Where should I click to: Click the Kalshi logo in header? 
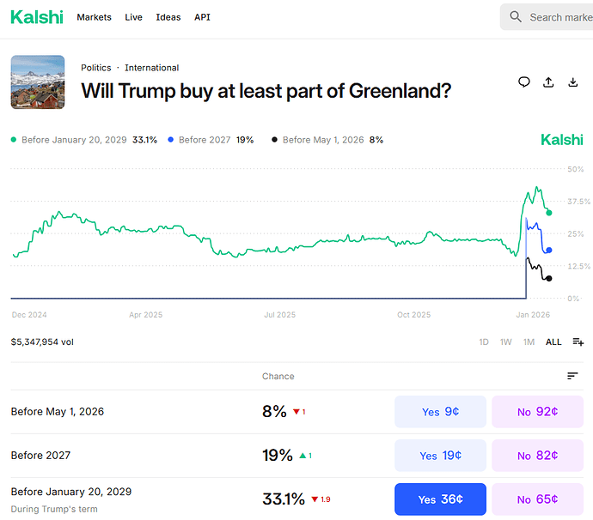coord(36,17)
